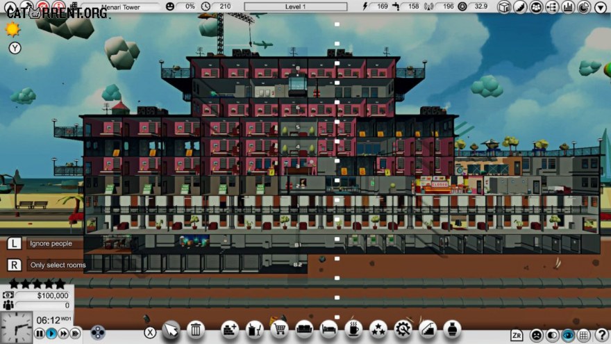Viewport: 611px width, 344px height.
Task: Select the glass elevator car on floor 7
Action: 298,86
